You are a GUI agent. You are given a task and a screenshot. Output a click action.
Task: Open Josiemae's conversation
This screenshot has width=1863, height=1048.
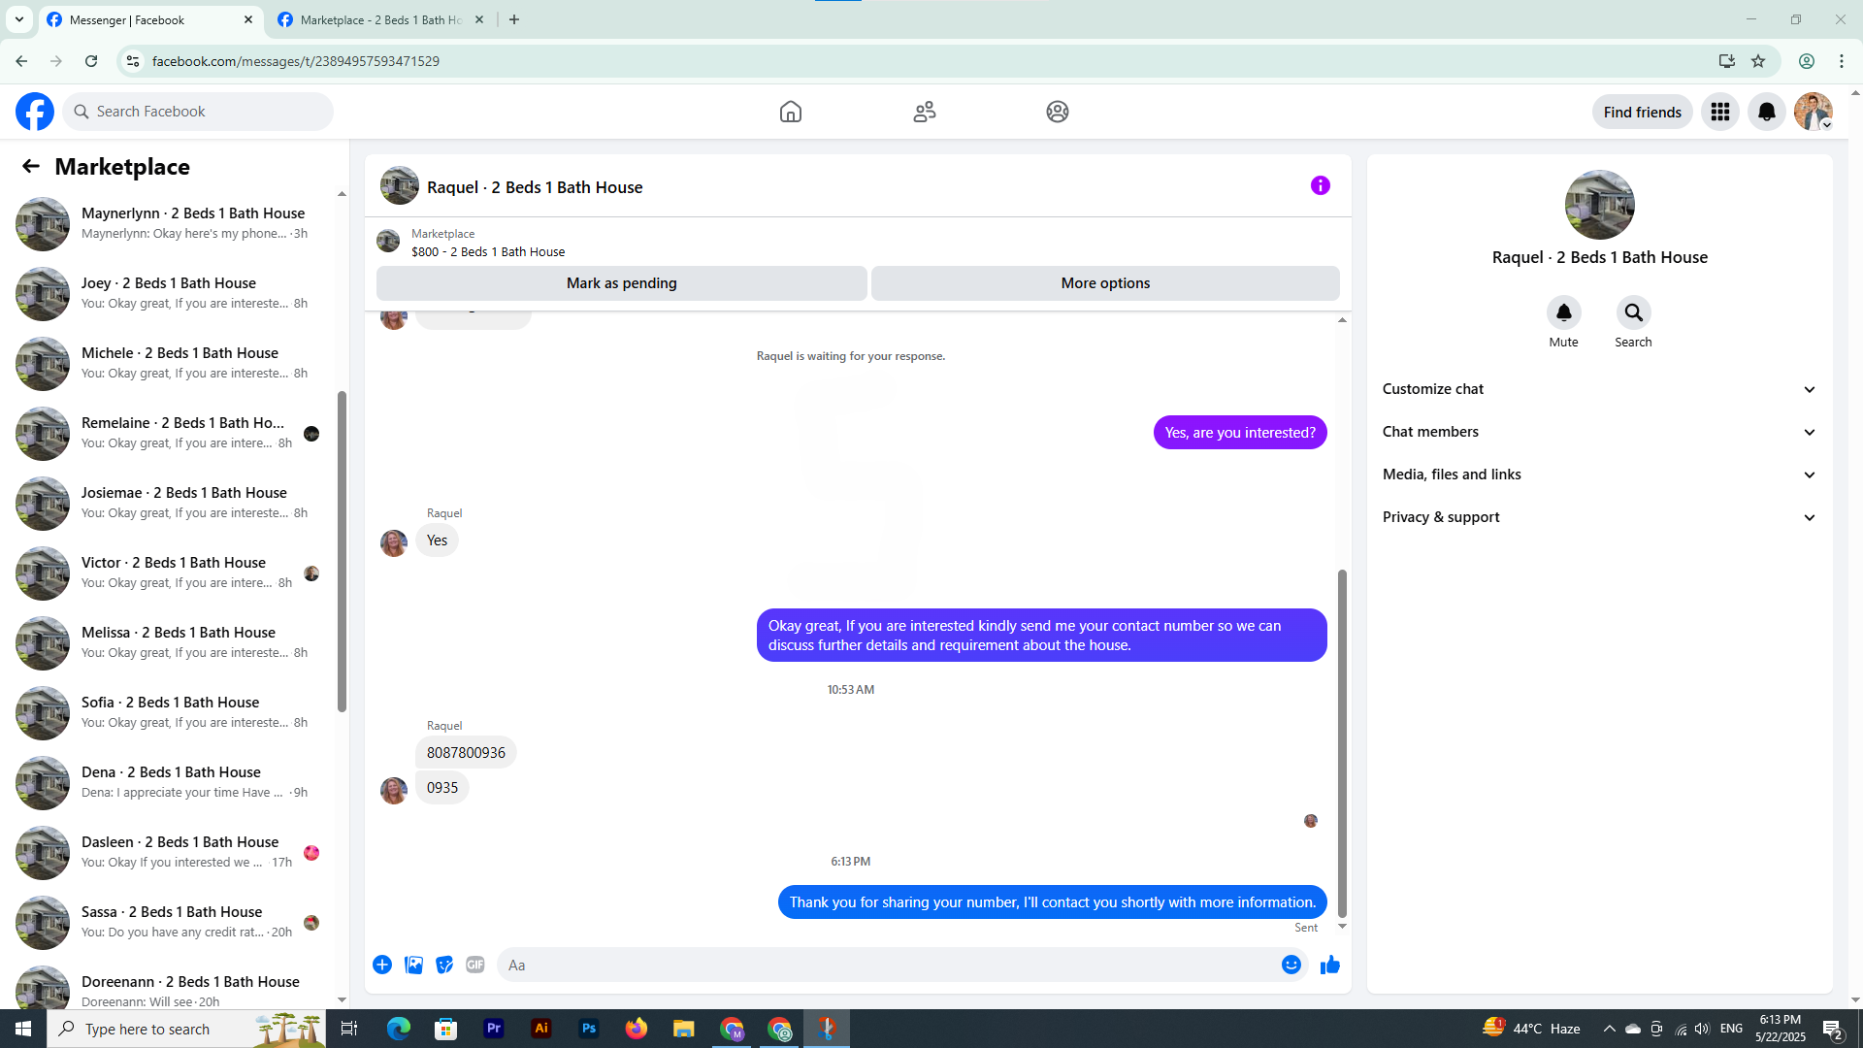173,503
